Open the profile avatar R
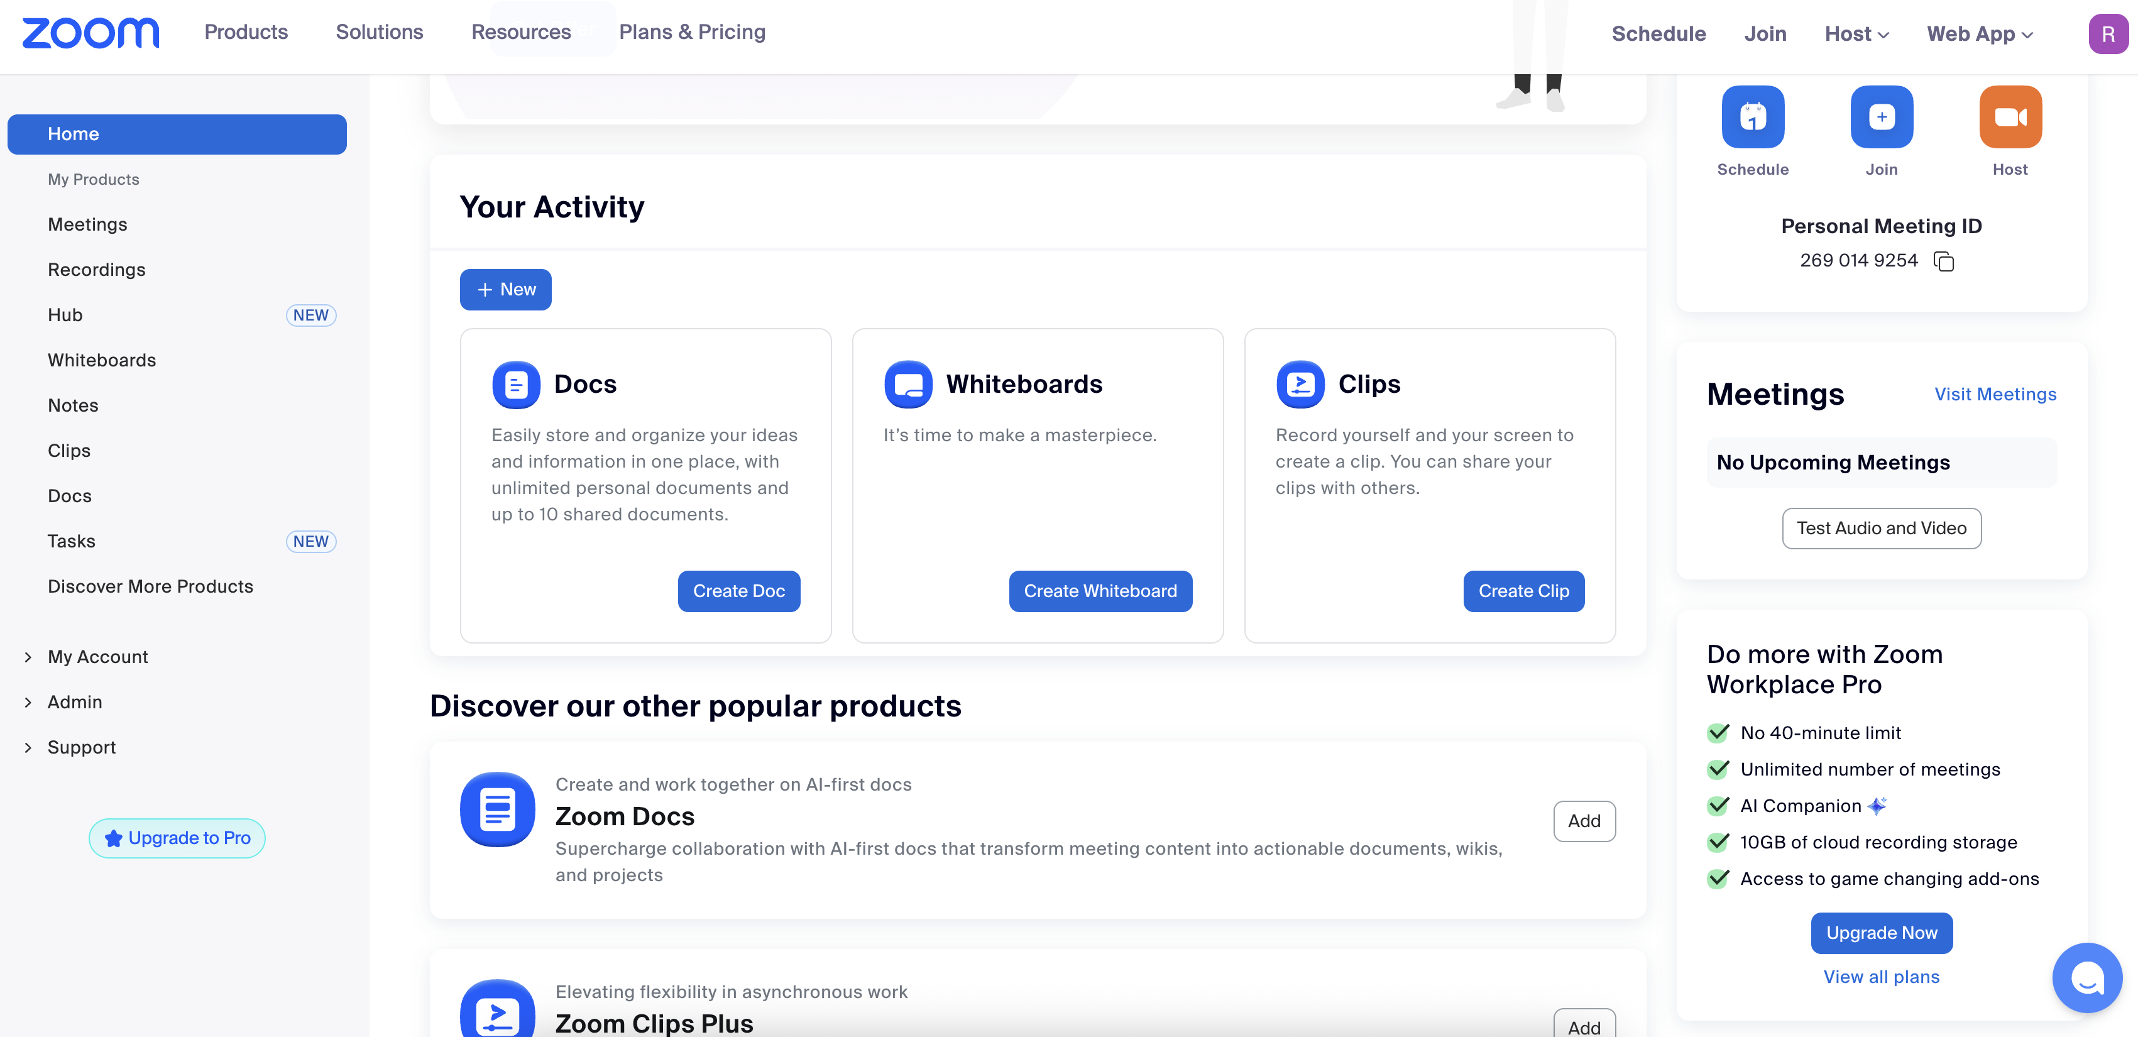Viewport: 2138px width, 1037px height. coord(2107,34)
